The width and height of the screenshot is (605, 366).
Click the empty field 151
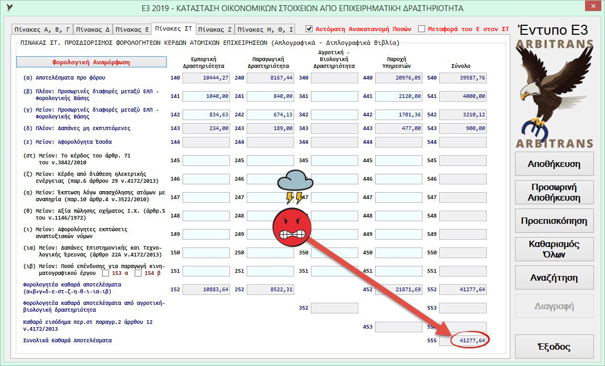tap(206, 271)
